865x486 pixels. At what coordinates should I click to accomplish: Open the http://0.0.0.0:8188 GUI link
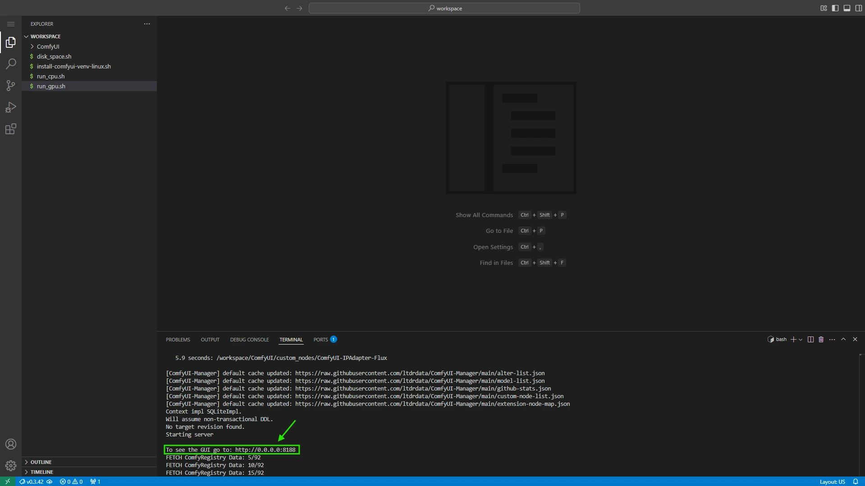click(x=265, y=450)
